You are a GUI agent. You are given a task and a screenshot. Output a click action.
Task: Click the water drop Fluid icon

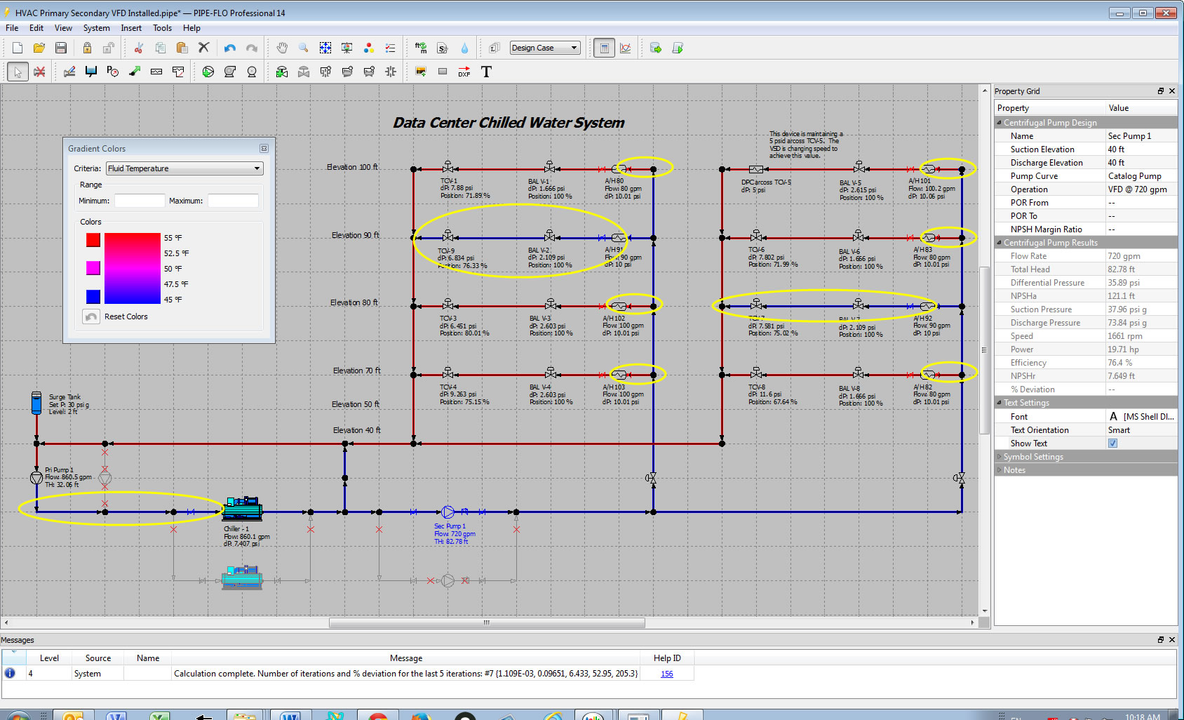pyautogui.click(x=464, y=48)
